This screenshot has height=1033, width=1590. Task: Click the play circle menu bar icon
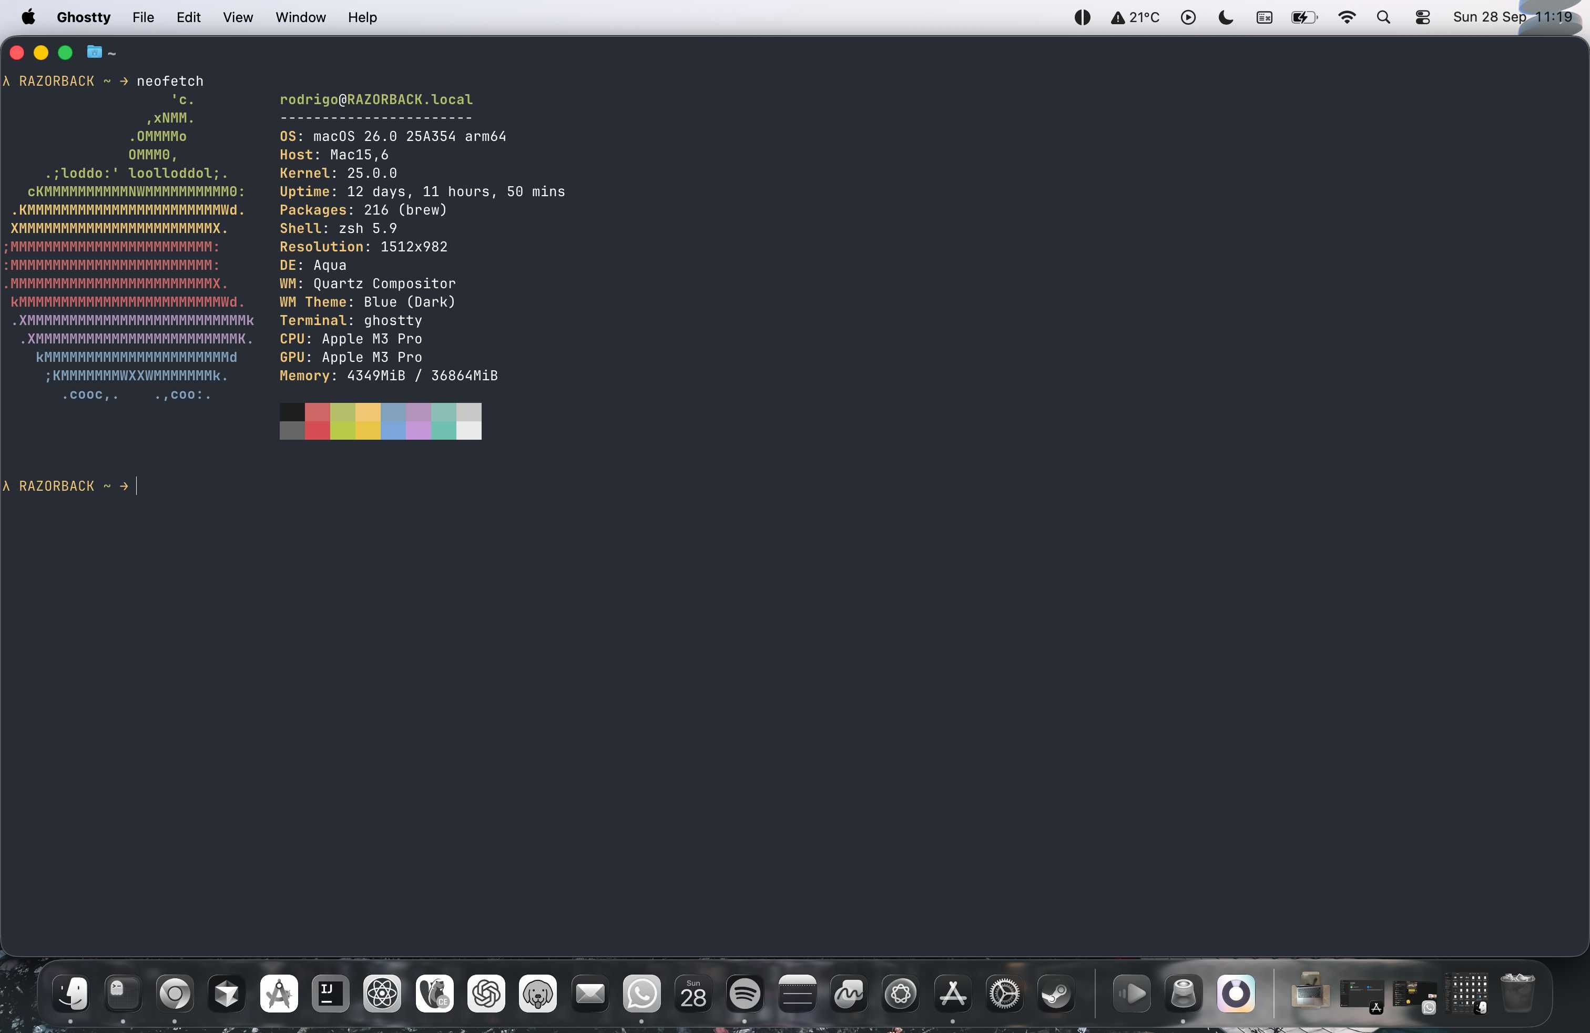pos(1188,17)
